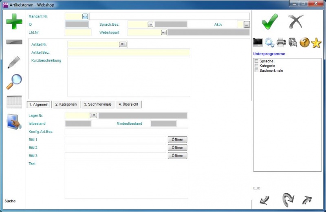Image resolution: width=326 pixels, height=212 pixels.
Task: Click the yellow star favorites icon
Action: tap(316, 42)
